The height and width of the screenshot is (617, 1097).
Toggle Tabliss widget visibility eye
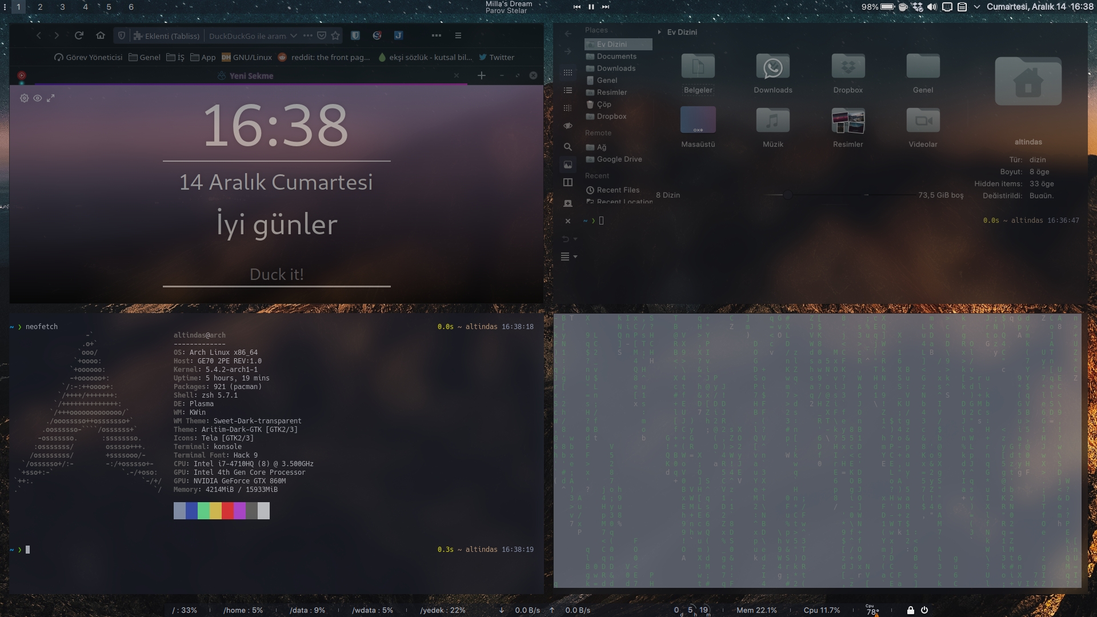38,98
